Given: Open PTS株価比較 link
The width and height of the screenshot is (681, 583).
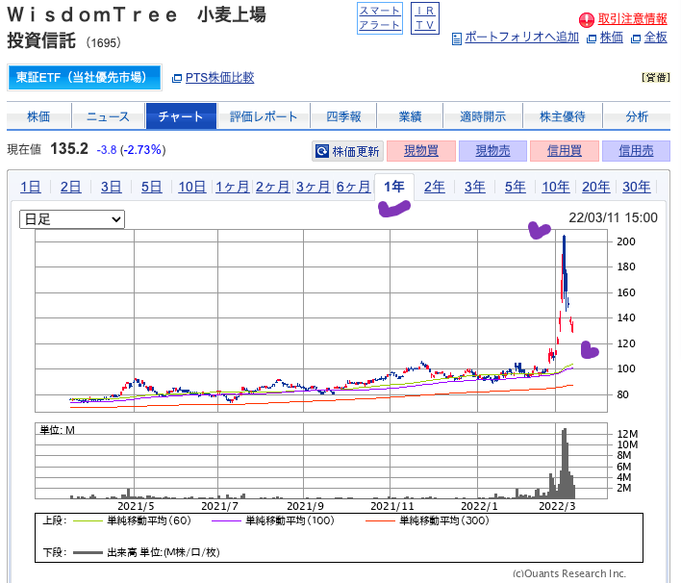Looking at the screenshot, I should point(219,78).
